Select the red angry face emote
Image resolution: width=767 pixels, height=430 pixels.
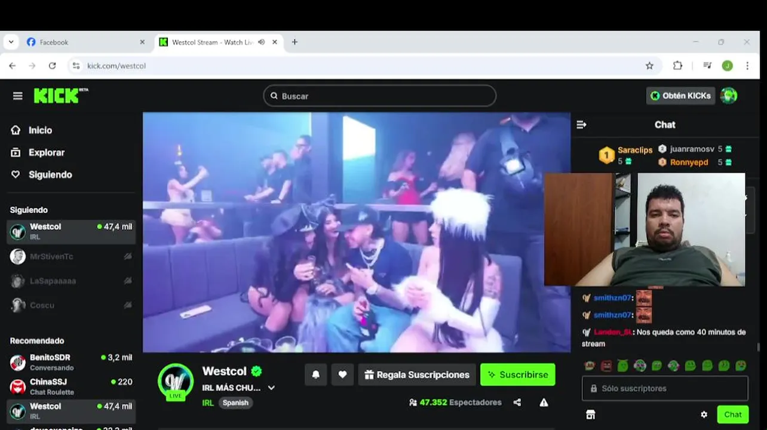click(606, 365)
